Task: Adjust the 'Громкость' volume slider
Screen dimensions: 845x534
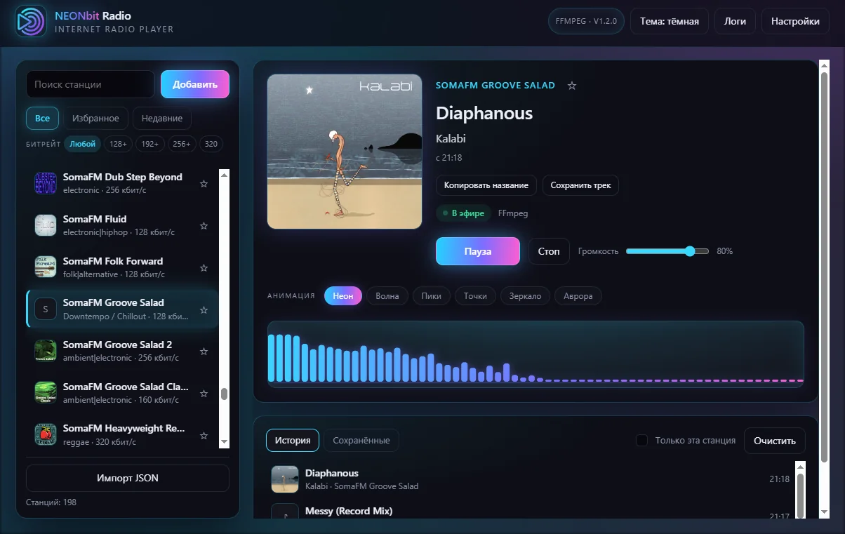Action: point(667,251)
